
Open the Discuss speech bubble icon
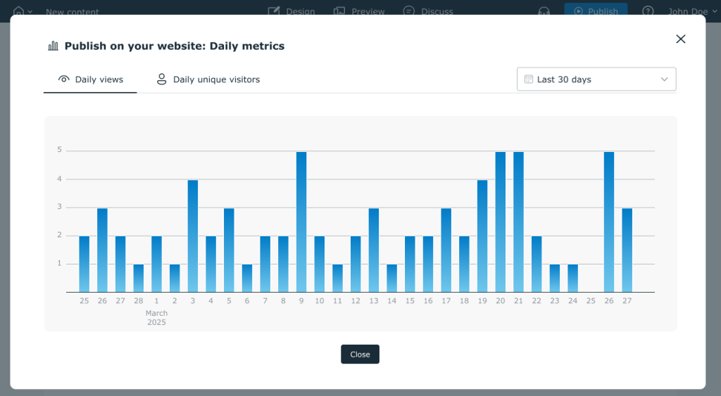click(409, 11)
